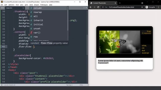Click the 'ProgrammingTT' author text

pos(103,63)
